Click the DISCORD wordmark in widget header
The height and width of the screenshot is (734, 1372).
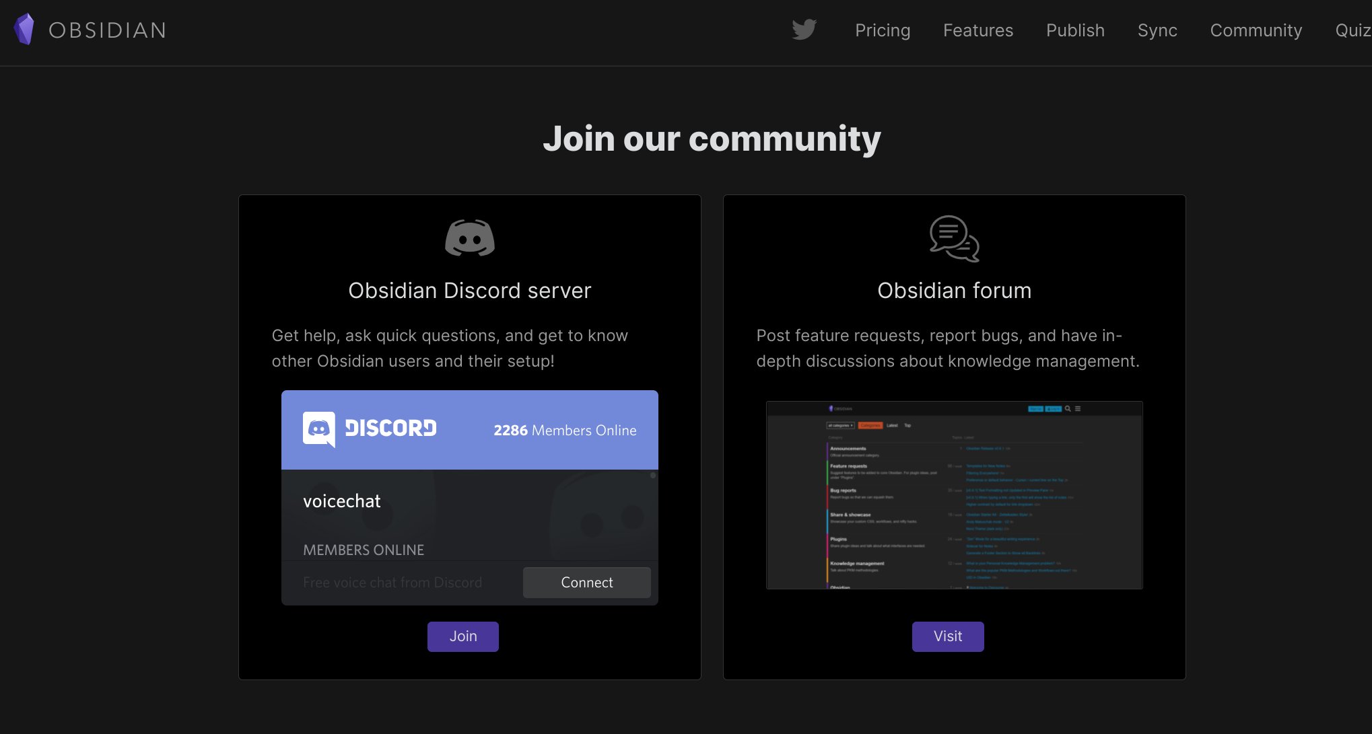(x=390, y=429)
